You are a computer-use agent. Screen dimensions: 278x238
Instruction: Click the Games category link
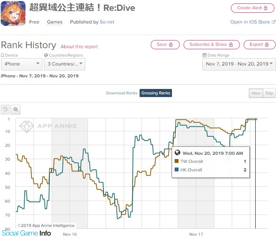coord(55,22)
